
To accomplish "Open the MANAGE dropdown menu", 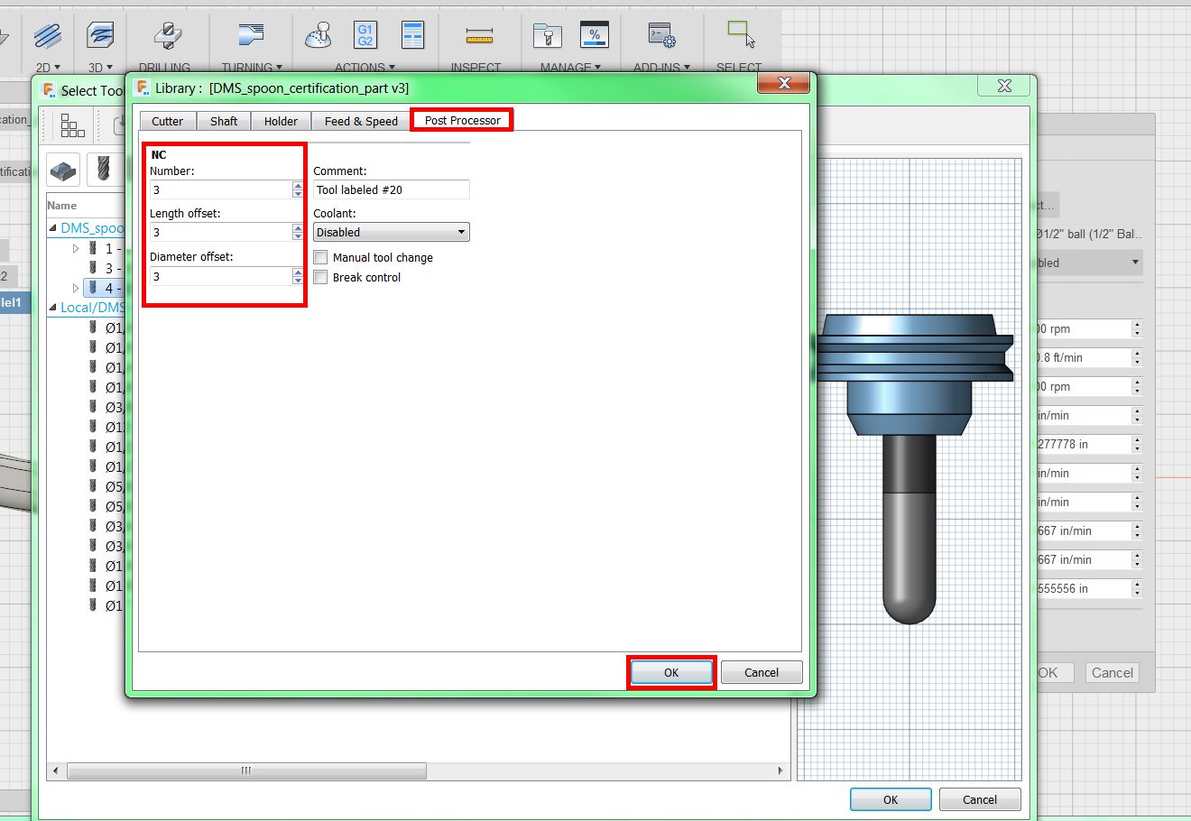I will click(570, 68).
